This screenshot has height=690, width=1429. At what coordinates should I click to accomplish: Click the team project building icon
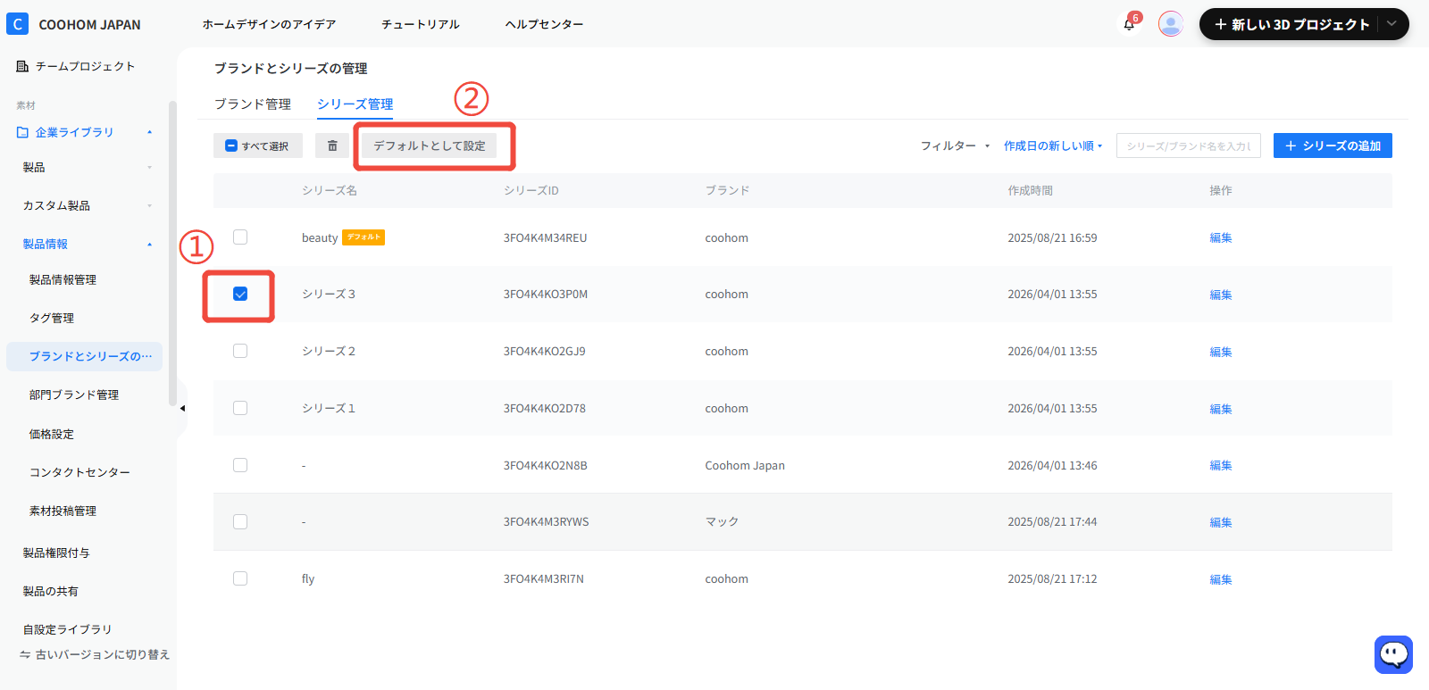(x=22, y=66)
